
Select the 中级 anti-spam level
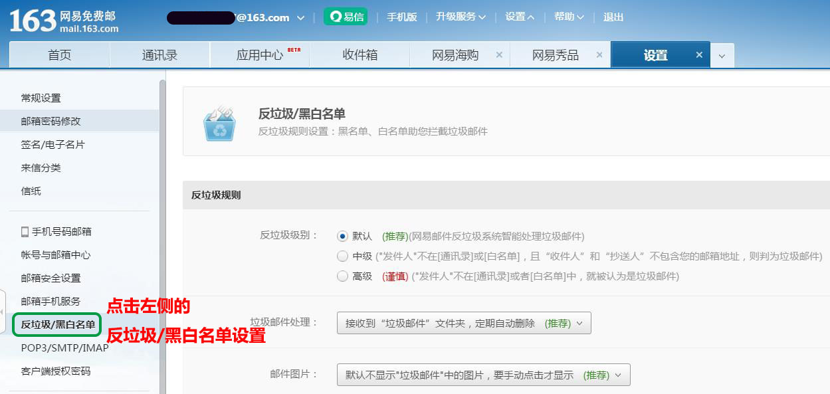tap(342, 256)
